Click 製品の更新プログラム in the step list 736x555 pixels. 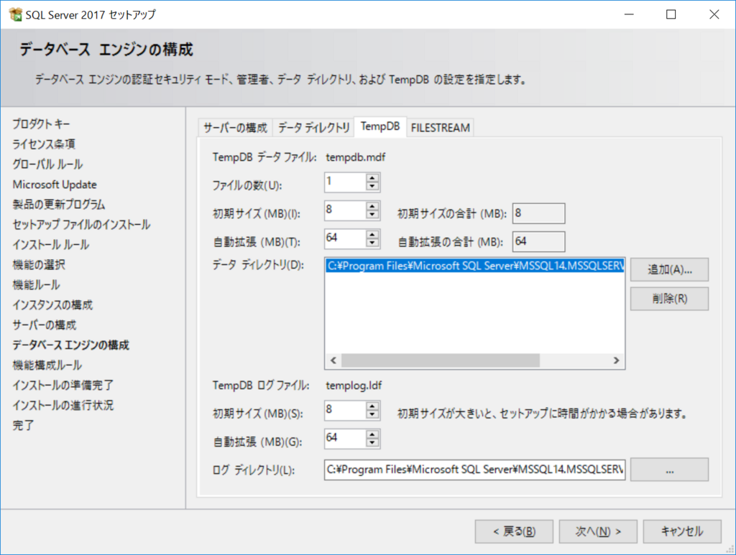59,205
